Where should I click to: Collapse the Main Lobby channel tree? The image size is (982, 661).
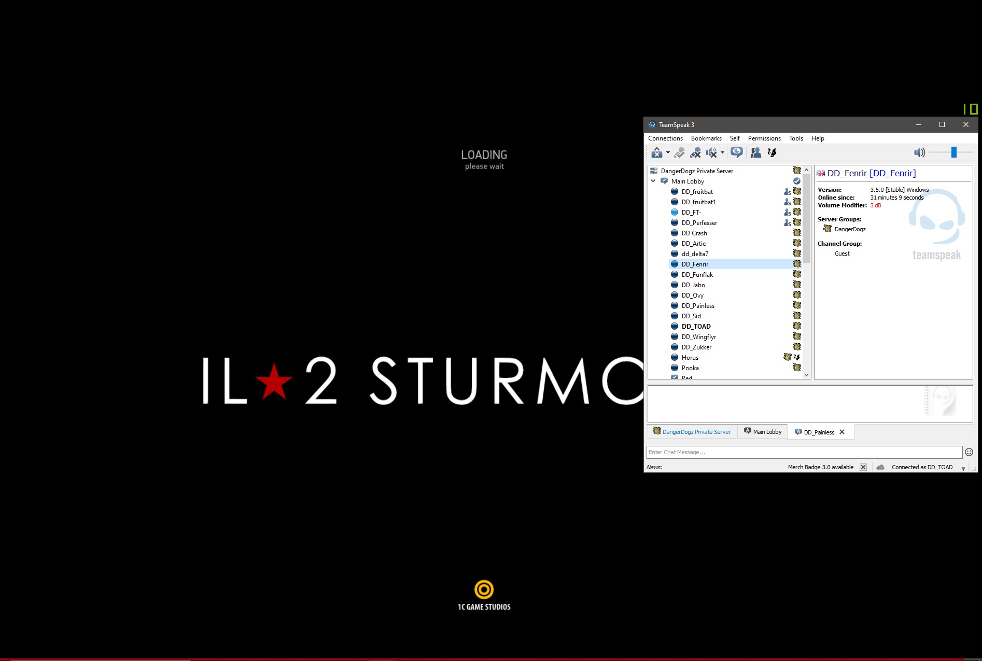(x=653, y=181)
